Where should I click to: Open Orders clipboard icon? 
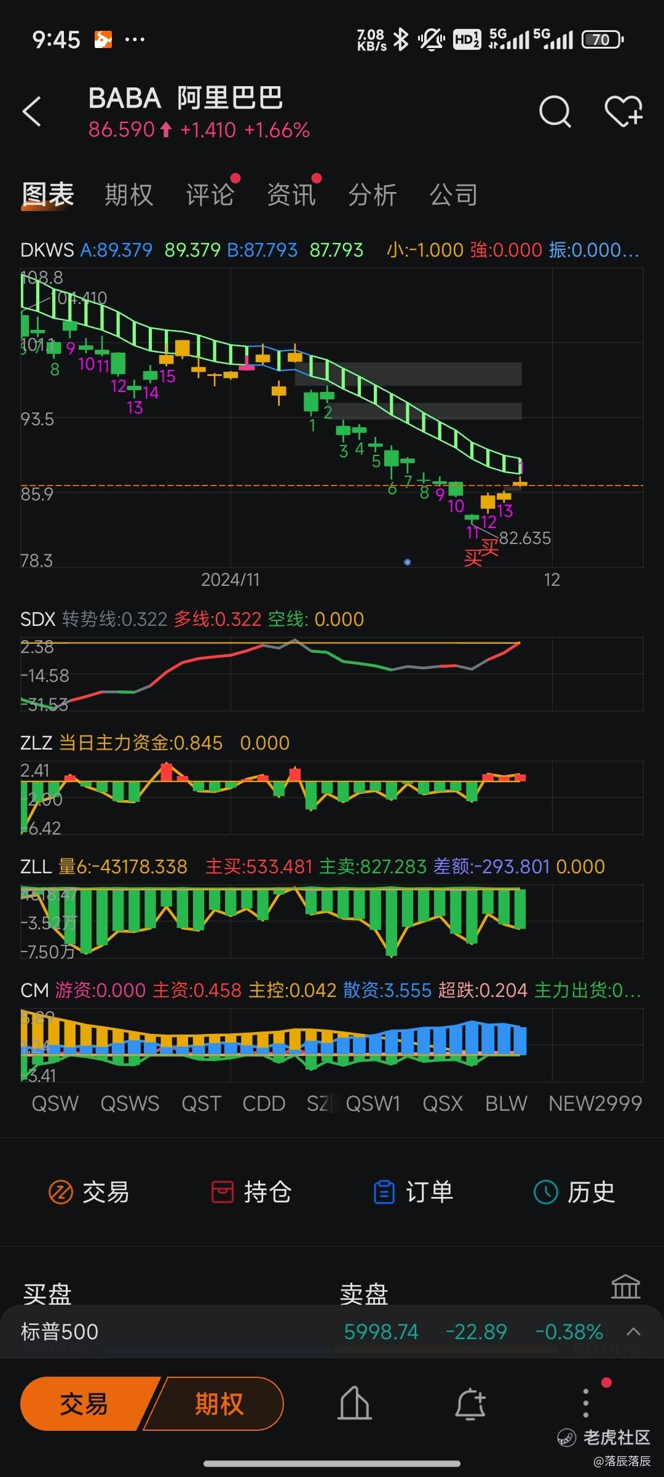pos(384,1192)
